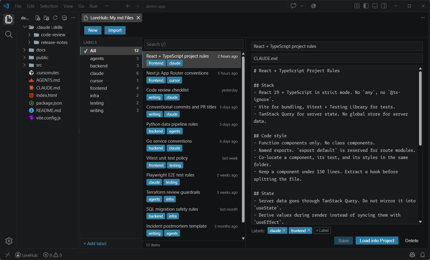Click the New Folder icon in Explorer header
Viewport: 430px width, 260px height.
(x=46, y=18)
